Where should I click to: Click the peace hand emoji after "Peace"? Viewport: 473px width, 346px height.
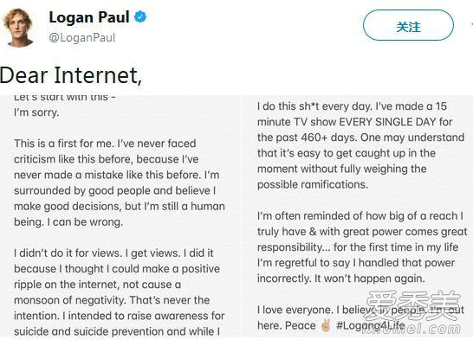tap(326, 325)
